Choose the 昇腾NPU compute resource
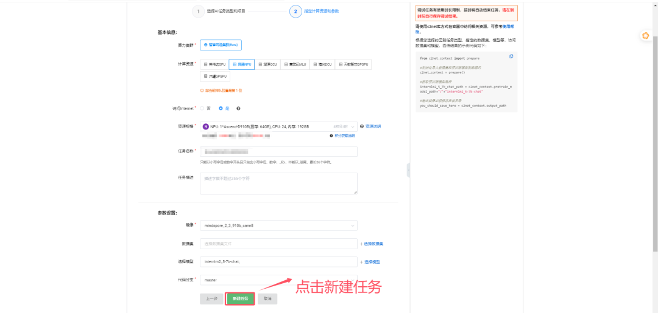This screenshot has height=313, width=658. [241, 64]
